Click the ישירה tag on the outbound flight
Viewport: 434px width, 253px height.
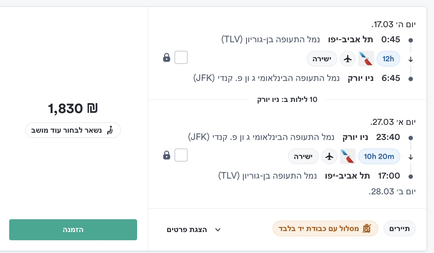tap(322, 59)
